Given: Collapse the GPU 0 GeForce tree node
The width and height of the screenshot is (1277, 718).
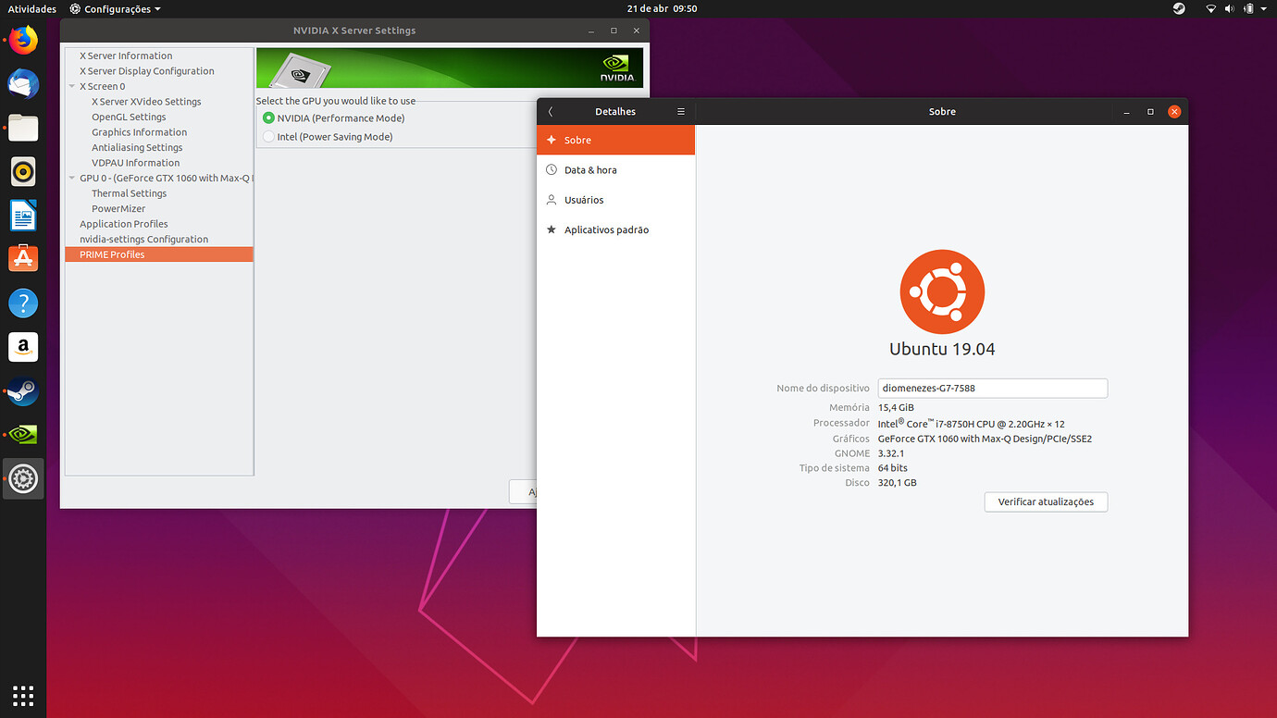Looking at the screenshot, I should (71, 178).
